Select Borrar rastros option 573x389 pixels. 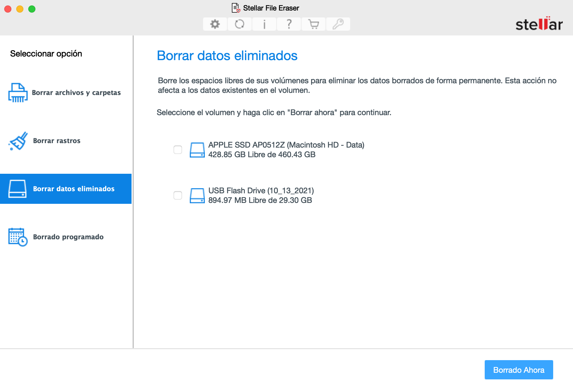pos(66,141)
